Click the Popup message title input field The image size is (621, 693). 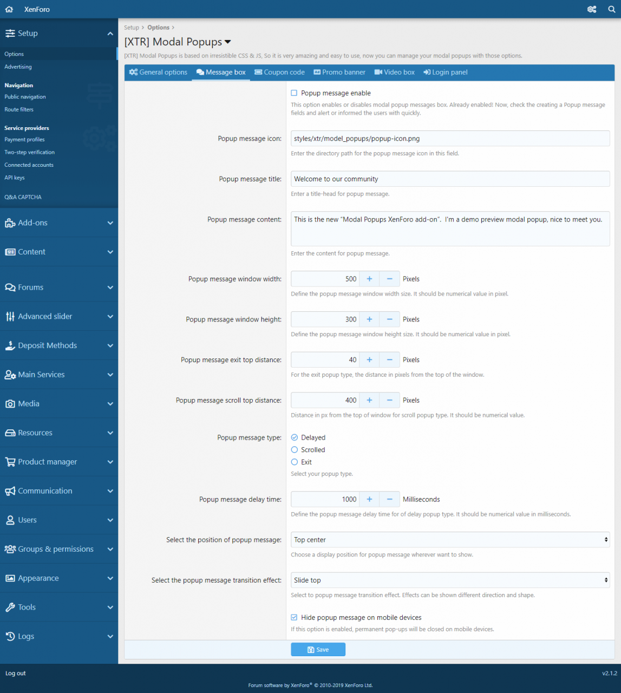click(x=450, y=179)
